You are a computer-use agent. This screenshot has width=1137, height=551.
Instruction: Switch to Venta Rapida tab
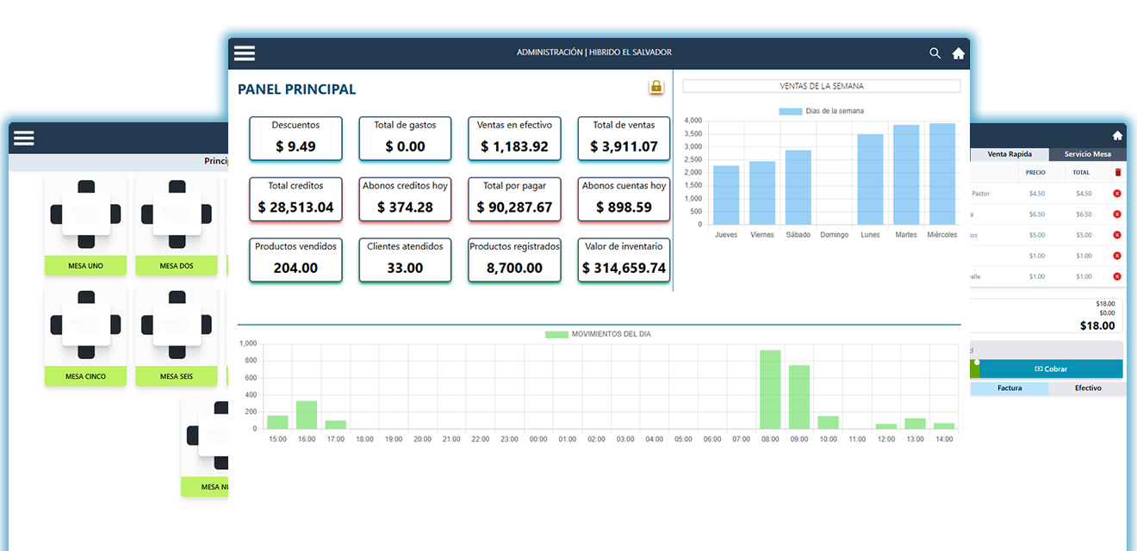1009,155
